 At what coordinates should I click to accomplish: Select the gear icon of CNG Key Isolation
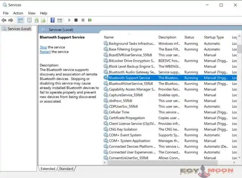click(106, 129)
